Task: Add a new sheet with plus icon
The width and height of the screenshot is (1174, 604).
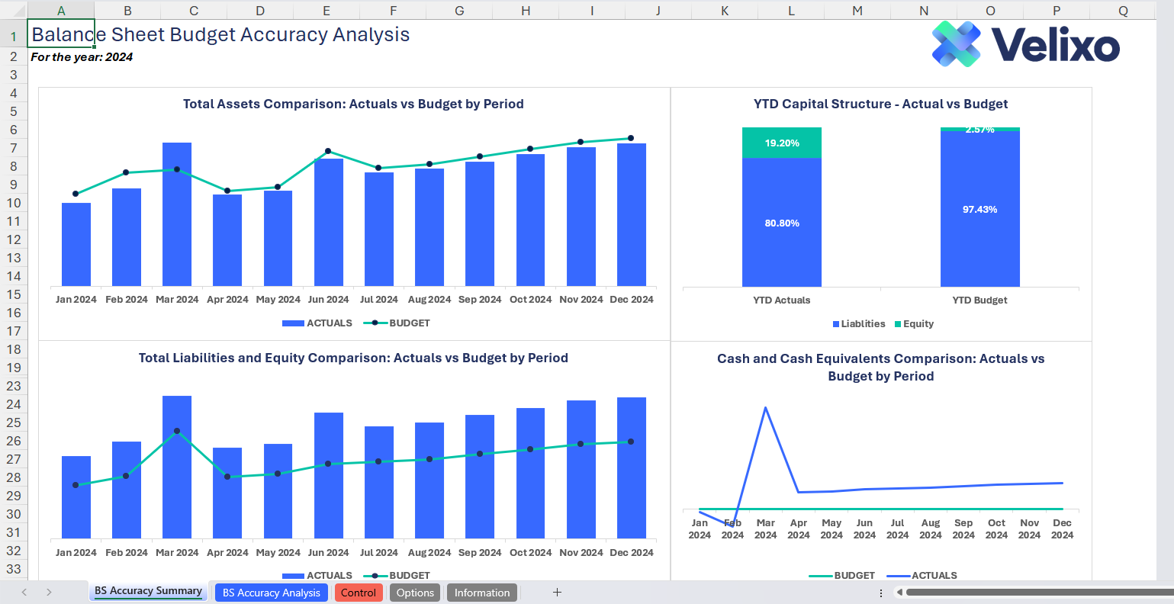Action: 557,593
